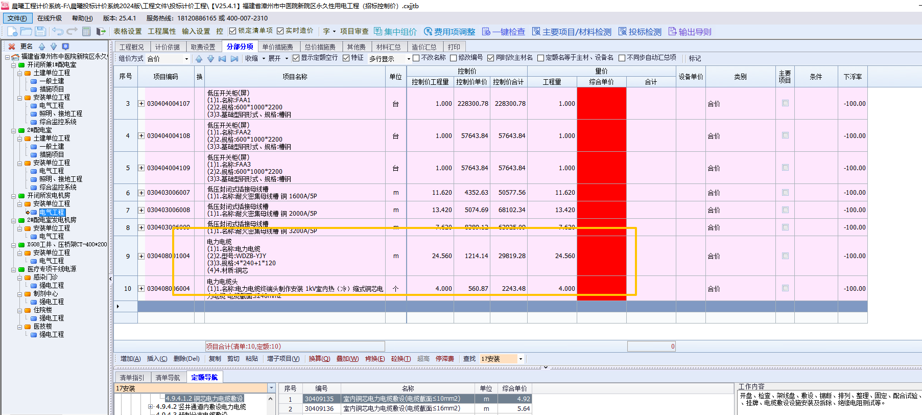Select 照明、接地工程 under 2#配电室
Viewport: 922px width, 415px height.
(60, 179)
